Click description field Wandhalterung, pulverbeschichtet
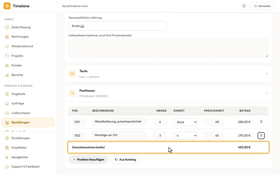The width and height of the screenshot is (280, 175). 119,122
